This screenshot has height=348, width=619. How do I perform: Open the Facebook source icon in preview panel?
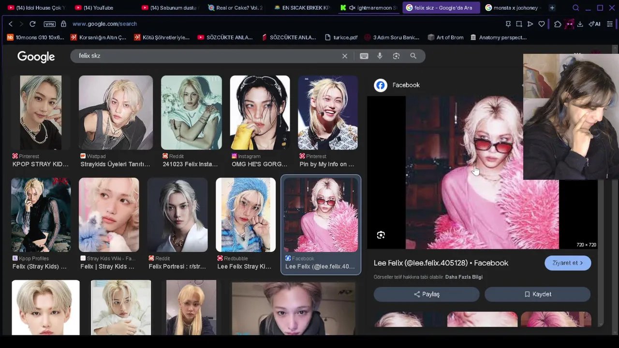coord(381,86)
